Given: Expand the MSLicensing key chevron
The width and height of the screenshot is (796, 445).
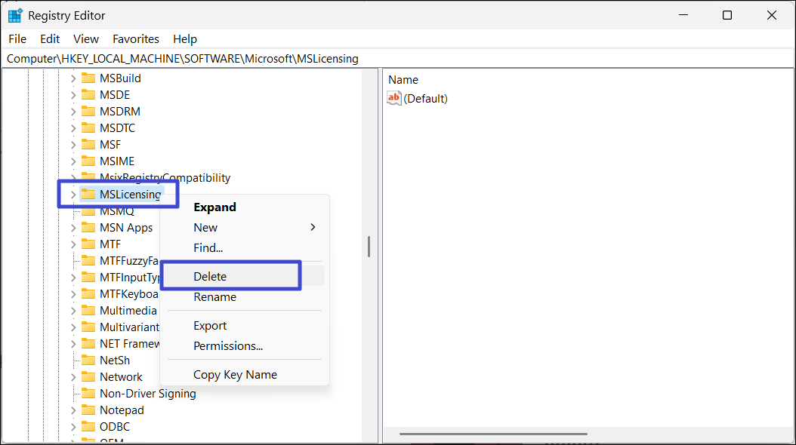Looking at the screenshot, I should pos(73,195).
